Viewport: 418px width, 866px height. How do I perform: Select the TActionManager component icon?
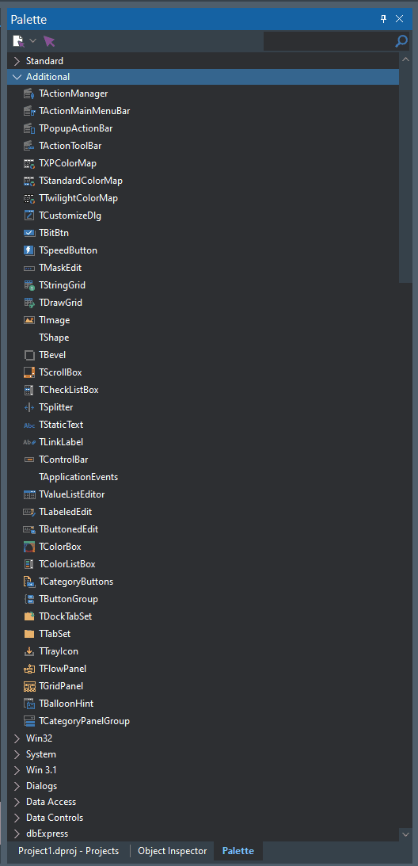click(29, 94)
